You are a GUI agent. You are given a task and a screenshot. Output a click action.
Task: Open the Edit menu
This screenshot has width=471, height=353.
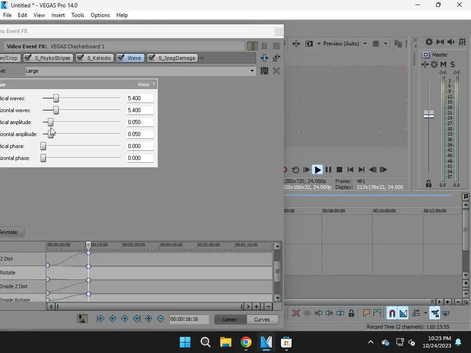click(22, 15)
